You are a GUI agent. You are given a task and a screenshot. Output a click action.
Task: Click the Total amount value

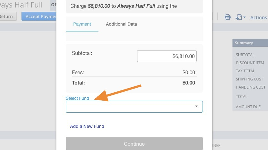click(x=189, y=83)
